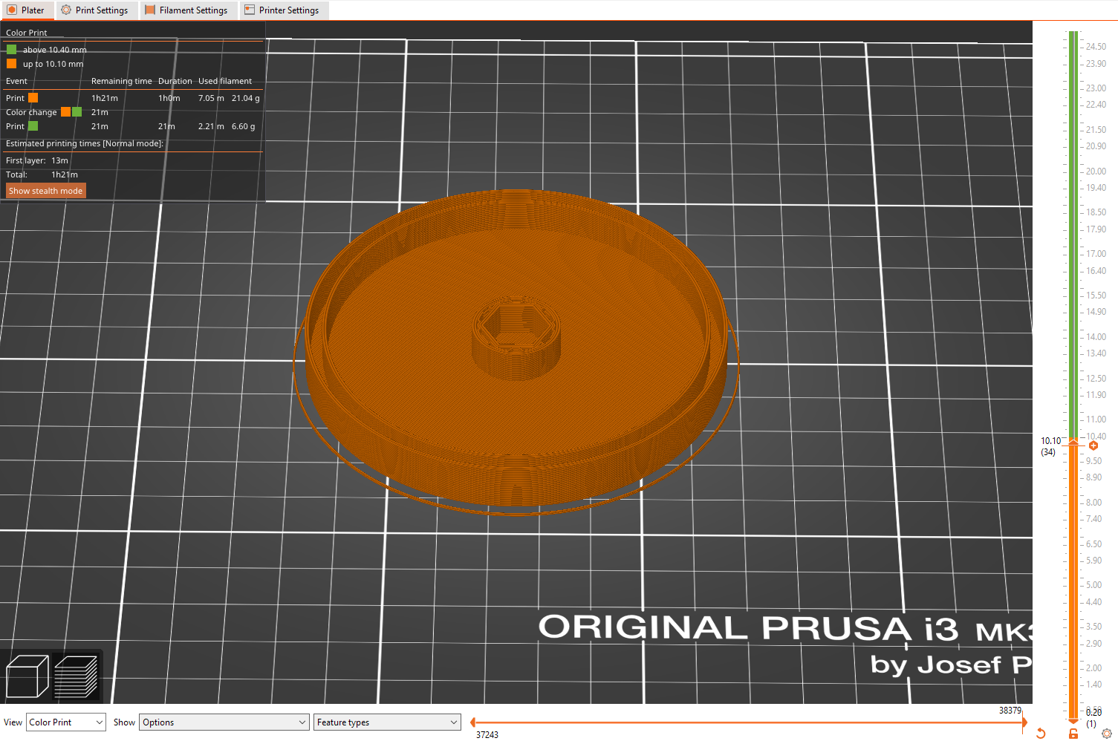Click the orange swatch in the first Print row
The image size is (1118, 741).
tap(33, 98)
